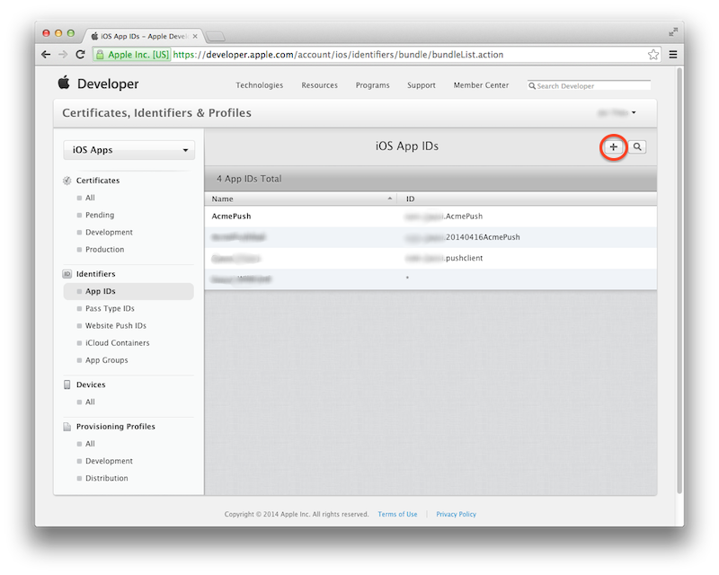Image resolution: width=719 pixels, height=575 pixels.
Task: Open the Technologies menu
Action: [x=260, y=84]
